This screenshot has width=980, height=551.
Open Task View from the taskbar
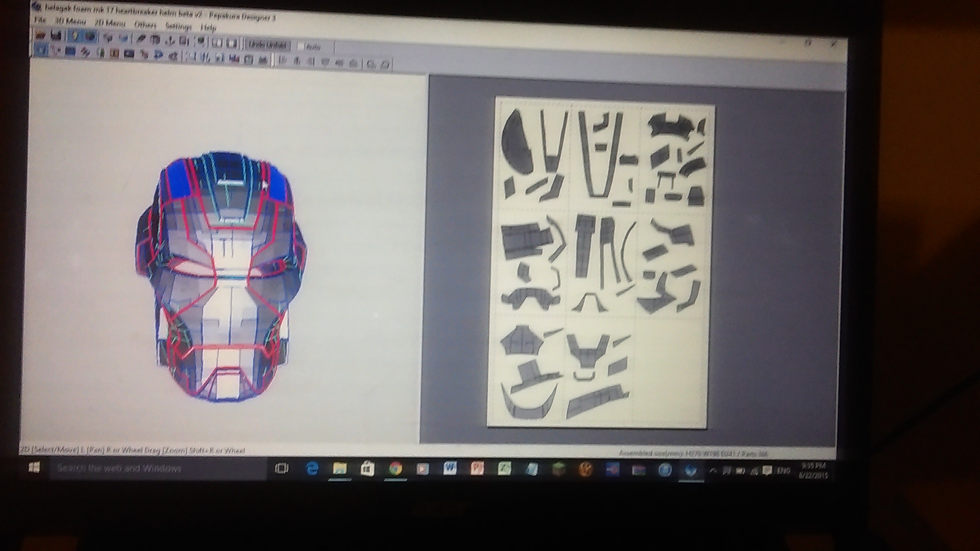pos(282,469)
